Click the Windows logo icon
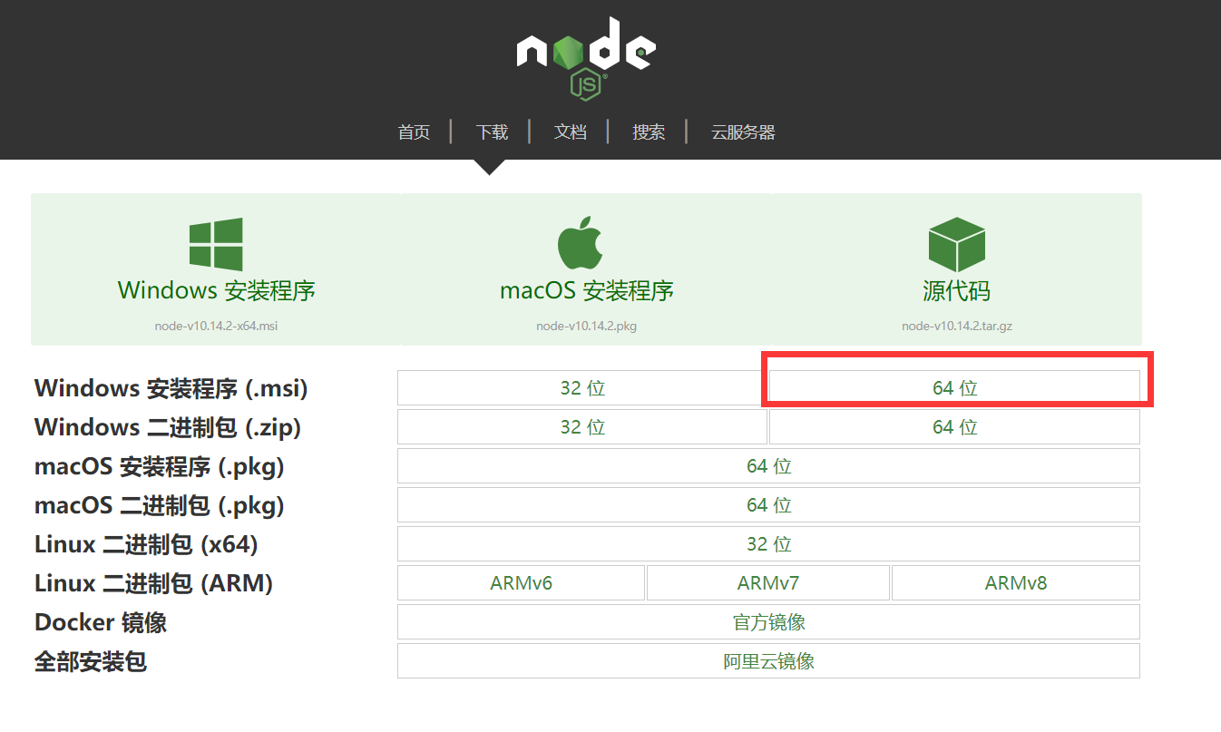The width and height of the screenshot is (1221, 732). click(216, 244)
